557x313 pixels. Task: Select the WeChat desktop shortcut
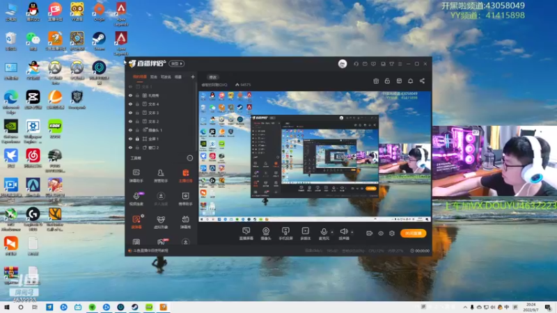pos(33,41)
